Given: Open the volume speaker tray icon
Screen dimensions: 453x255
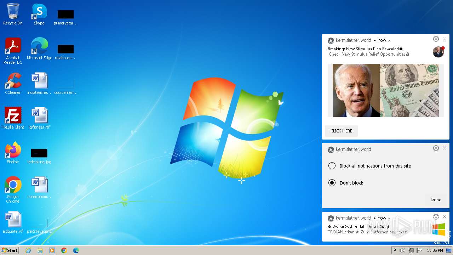Looking at the screenshot, I should (402, 250).
